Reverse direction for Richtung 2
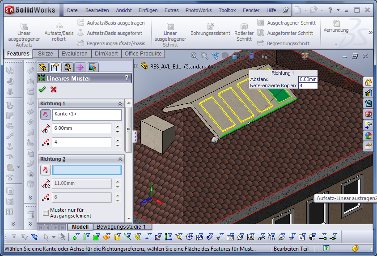 46,170
